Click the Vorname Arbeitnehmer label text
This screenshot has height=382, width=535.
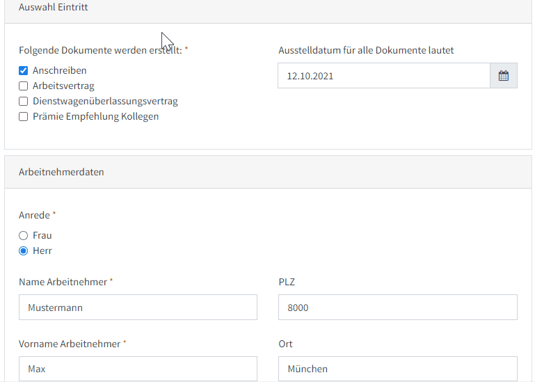[x=69, y=344]
